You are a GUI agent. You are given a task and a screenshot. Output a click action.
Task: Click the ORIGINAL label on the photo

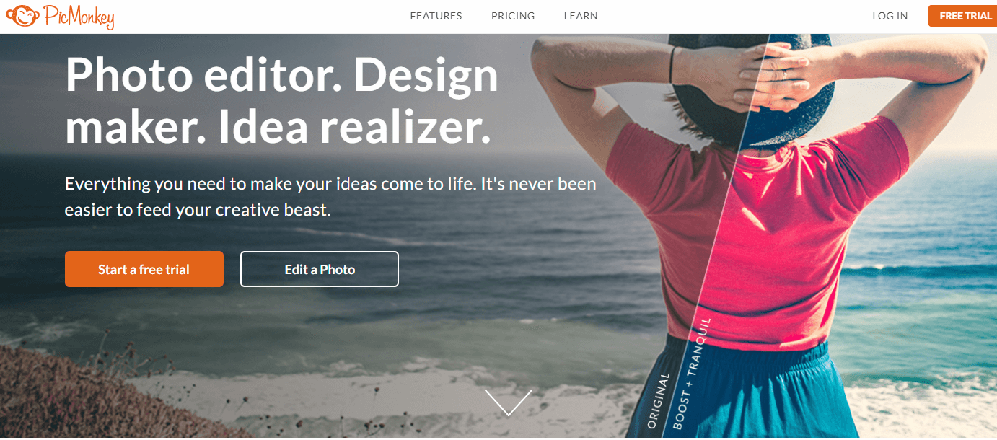(658, 401)
